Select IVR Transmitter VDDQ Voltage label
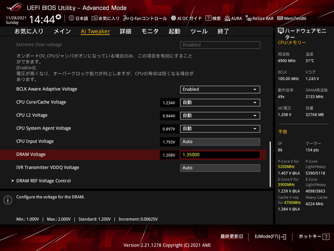Viewport: 334px width, 251px height. point(48,168)
